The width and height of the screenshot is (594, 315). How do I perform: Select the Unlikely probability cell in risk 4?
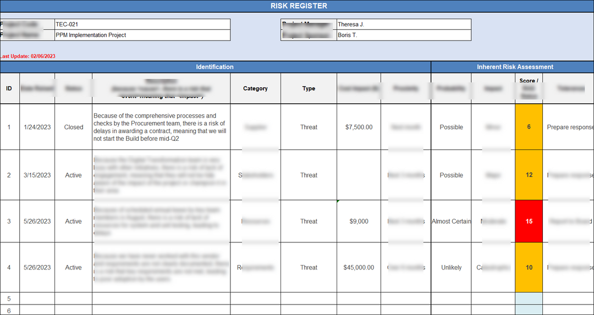pos(451,268)
